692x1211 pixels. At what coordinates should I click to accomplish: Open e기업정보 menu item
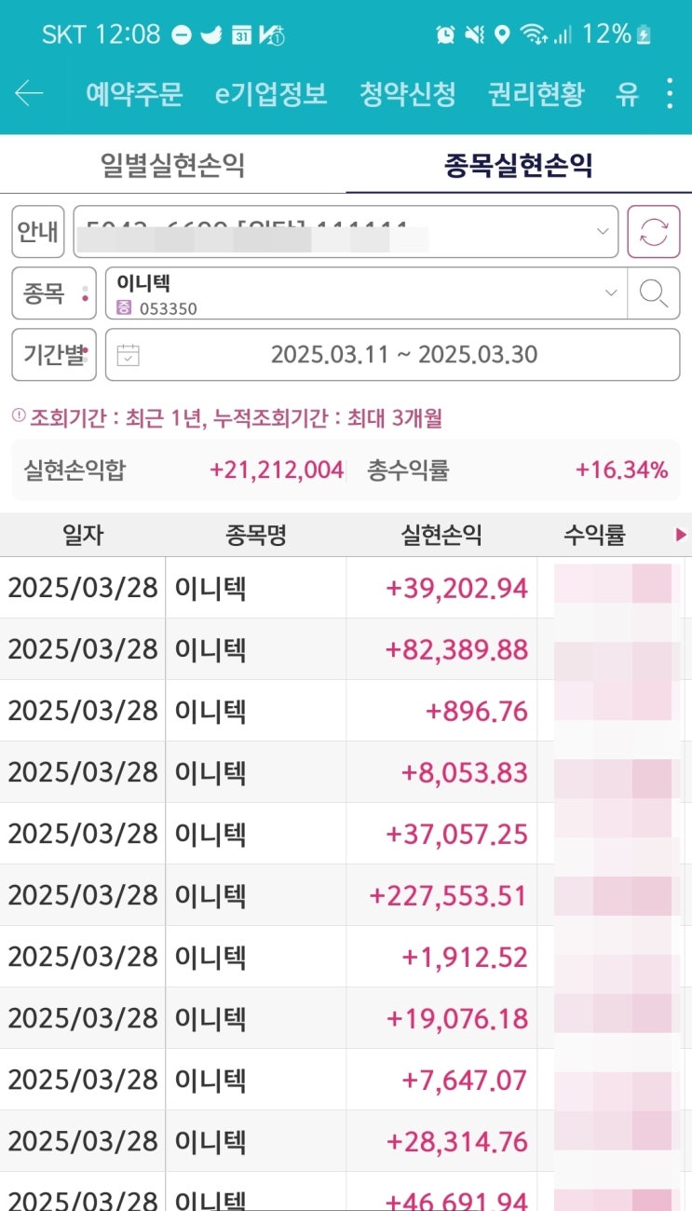[271, 94]
